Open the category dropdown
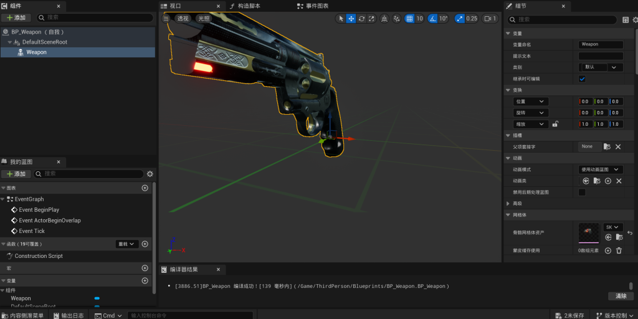The image size is (638, 319). (601, 67)
